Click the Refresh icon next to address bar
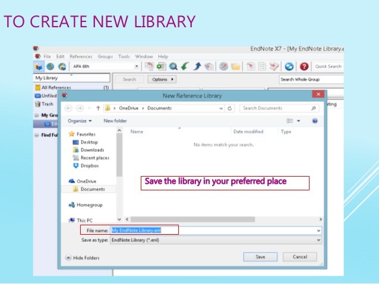 230,109
